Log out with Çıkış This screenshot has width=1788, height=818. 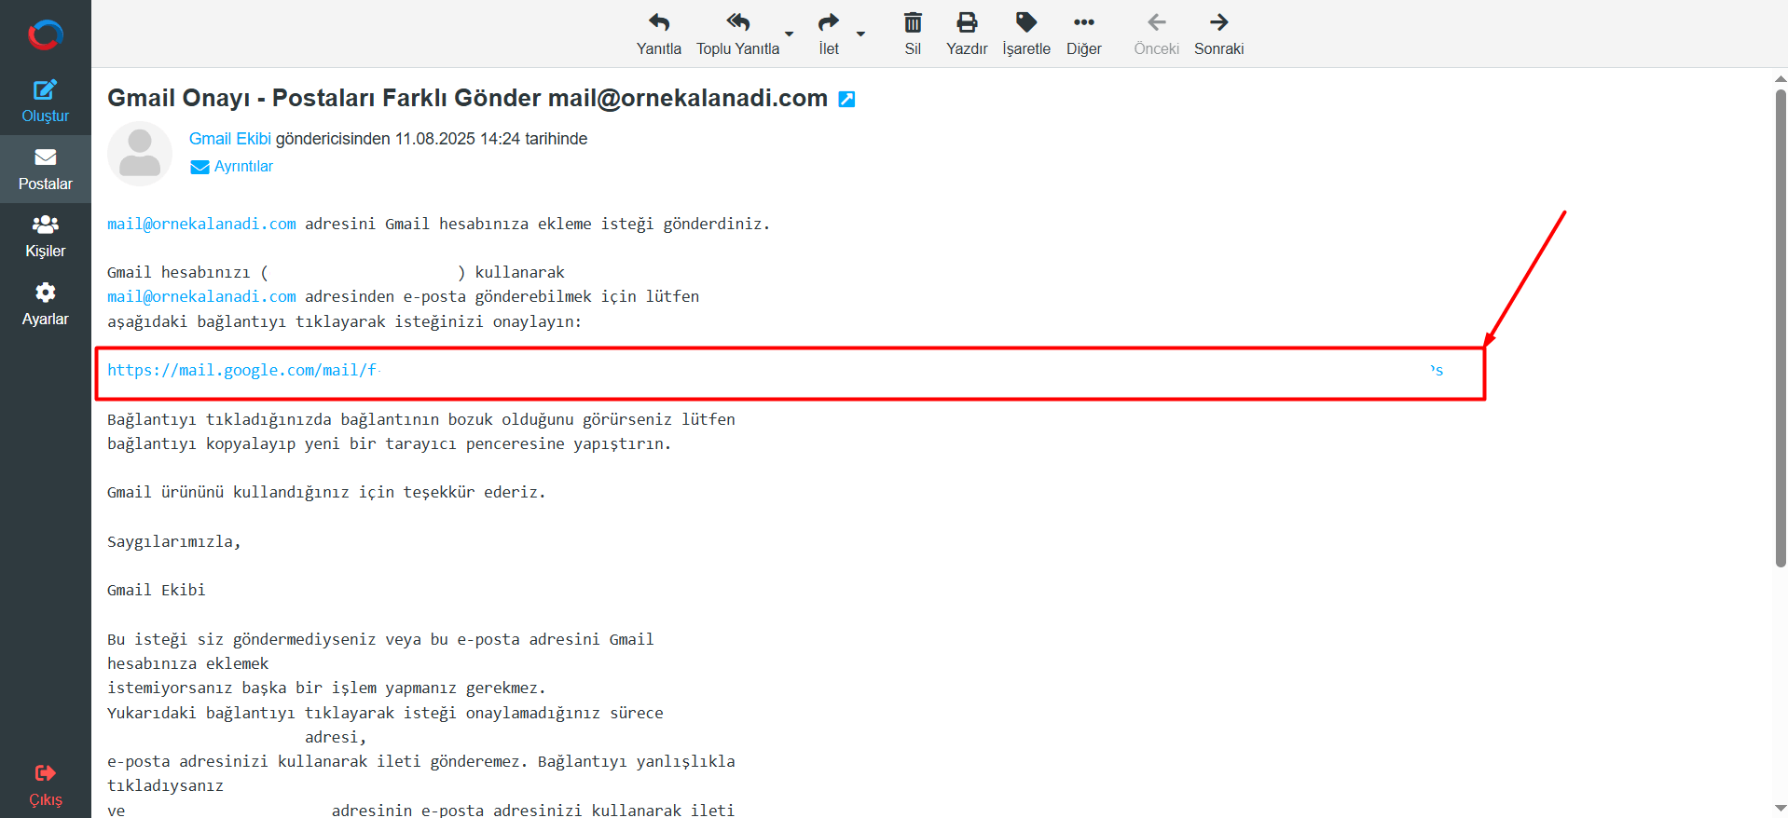point(45,785)
